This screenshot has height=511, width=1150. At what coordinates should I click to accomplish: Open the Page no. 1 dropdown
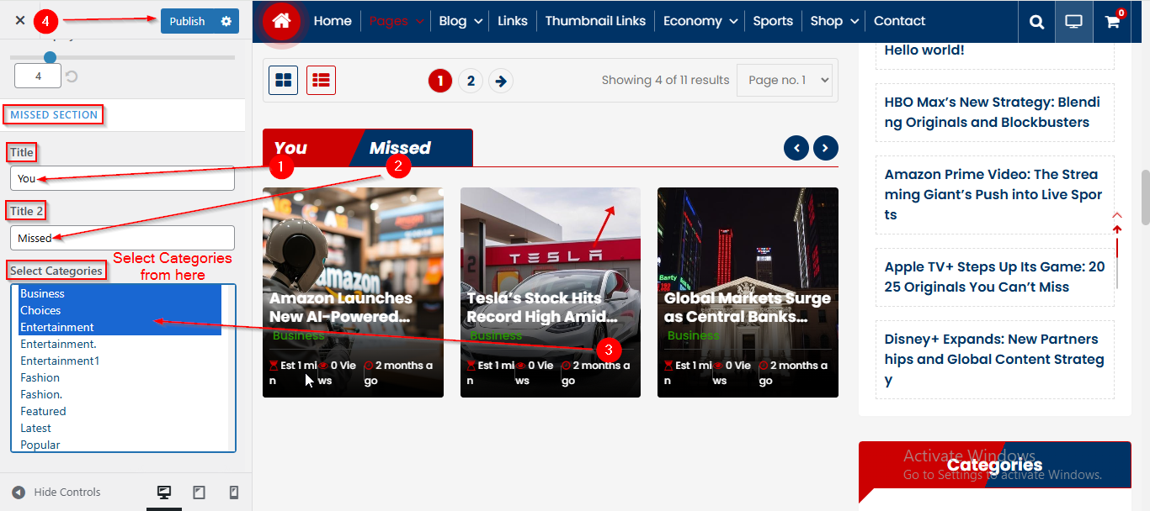(784, 80)
